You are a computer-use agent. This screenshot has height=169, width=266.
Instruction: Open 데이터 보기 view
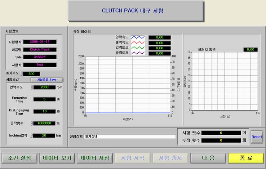[57, 158]
